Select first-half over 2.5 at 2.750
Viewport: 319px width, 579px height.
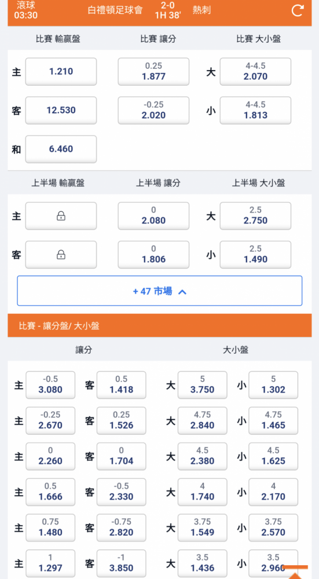tap(255, 216)
